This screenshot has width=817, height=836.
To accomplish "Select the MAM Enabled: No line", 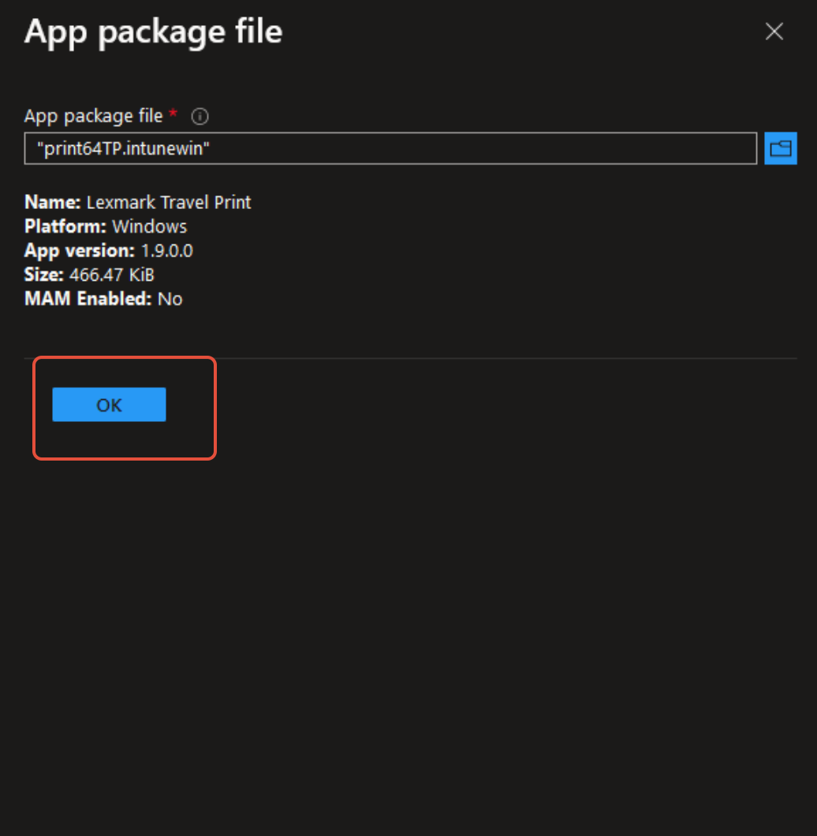I will point(103,299).
